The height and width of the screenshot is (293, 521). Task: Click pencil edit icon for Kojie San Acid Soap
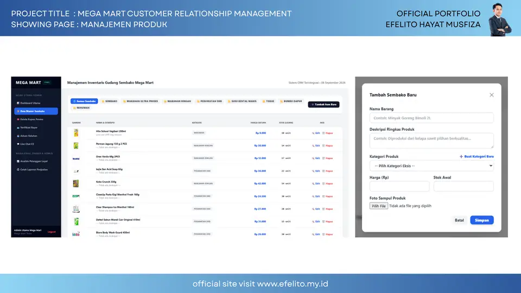click(313, 171)
